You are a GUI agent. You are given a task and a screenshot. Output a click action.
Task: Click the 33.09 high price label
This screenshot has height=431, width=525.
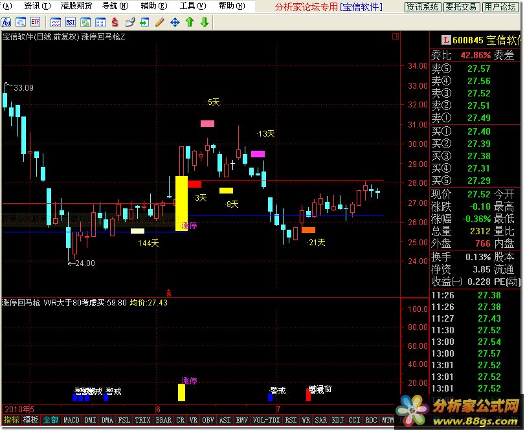pos(23,88)
